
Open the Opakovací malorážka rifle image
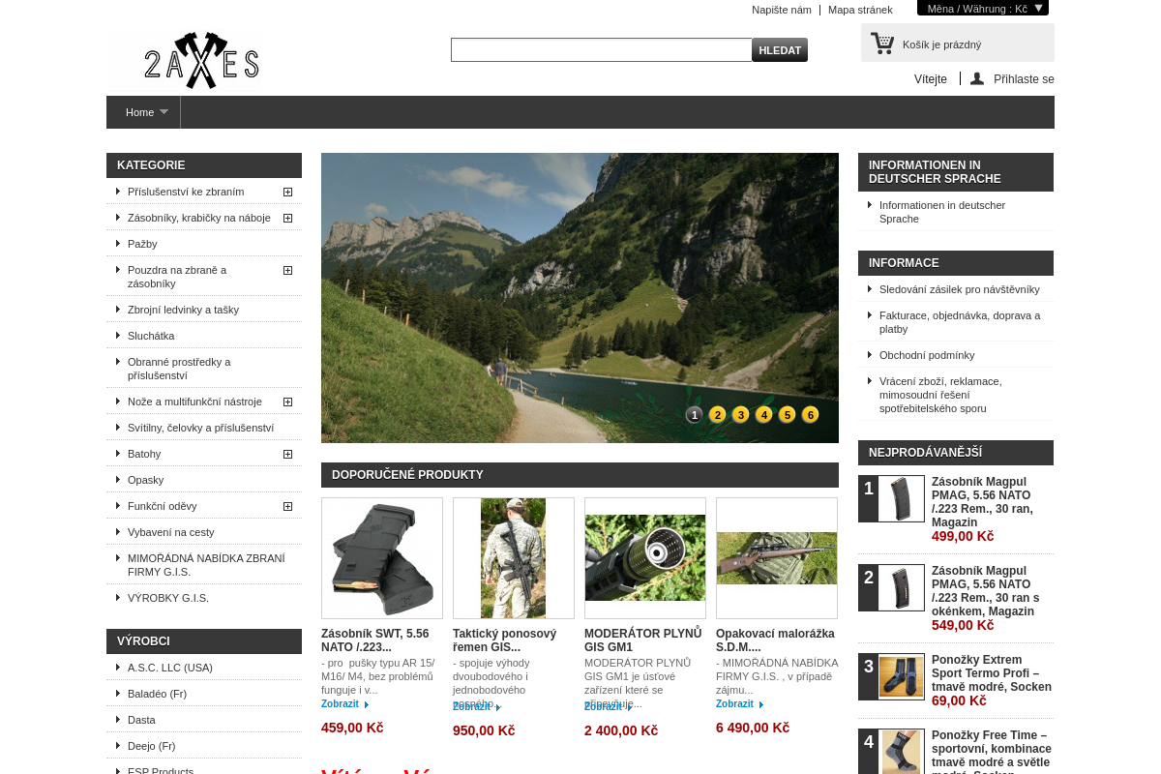click(x=777, y=558)
